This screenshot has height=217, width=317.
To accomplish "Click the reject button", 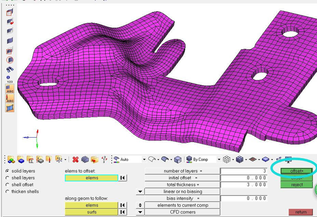I will coord(297,185).
